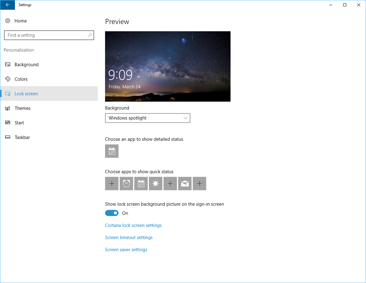Click the Alarms clock quick status icon

tap(126, 184)
